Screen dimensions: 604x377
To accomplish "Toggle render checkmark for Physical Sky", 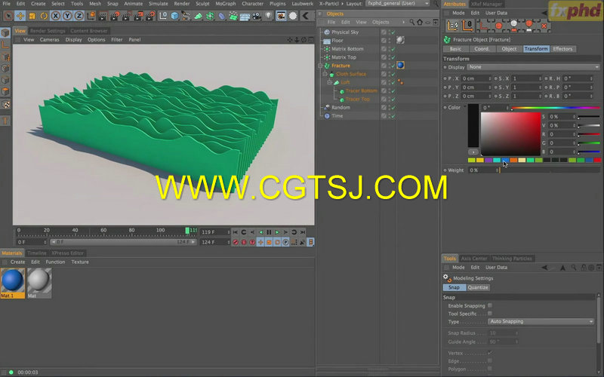I will pyautogui.click(x=393, y=32).
